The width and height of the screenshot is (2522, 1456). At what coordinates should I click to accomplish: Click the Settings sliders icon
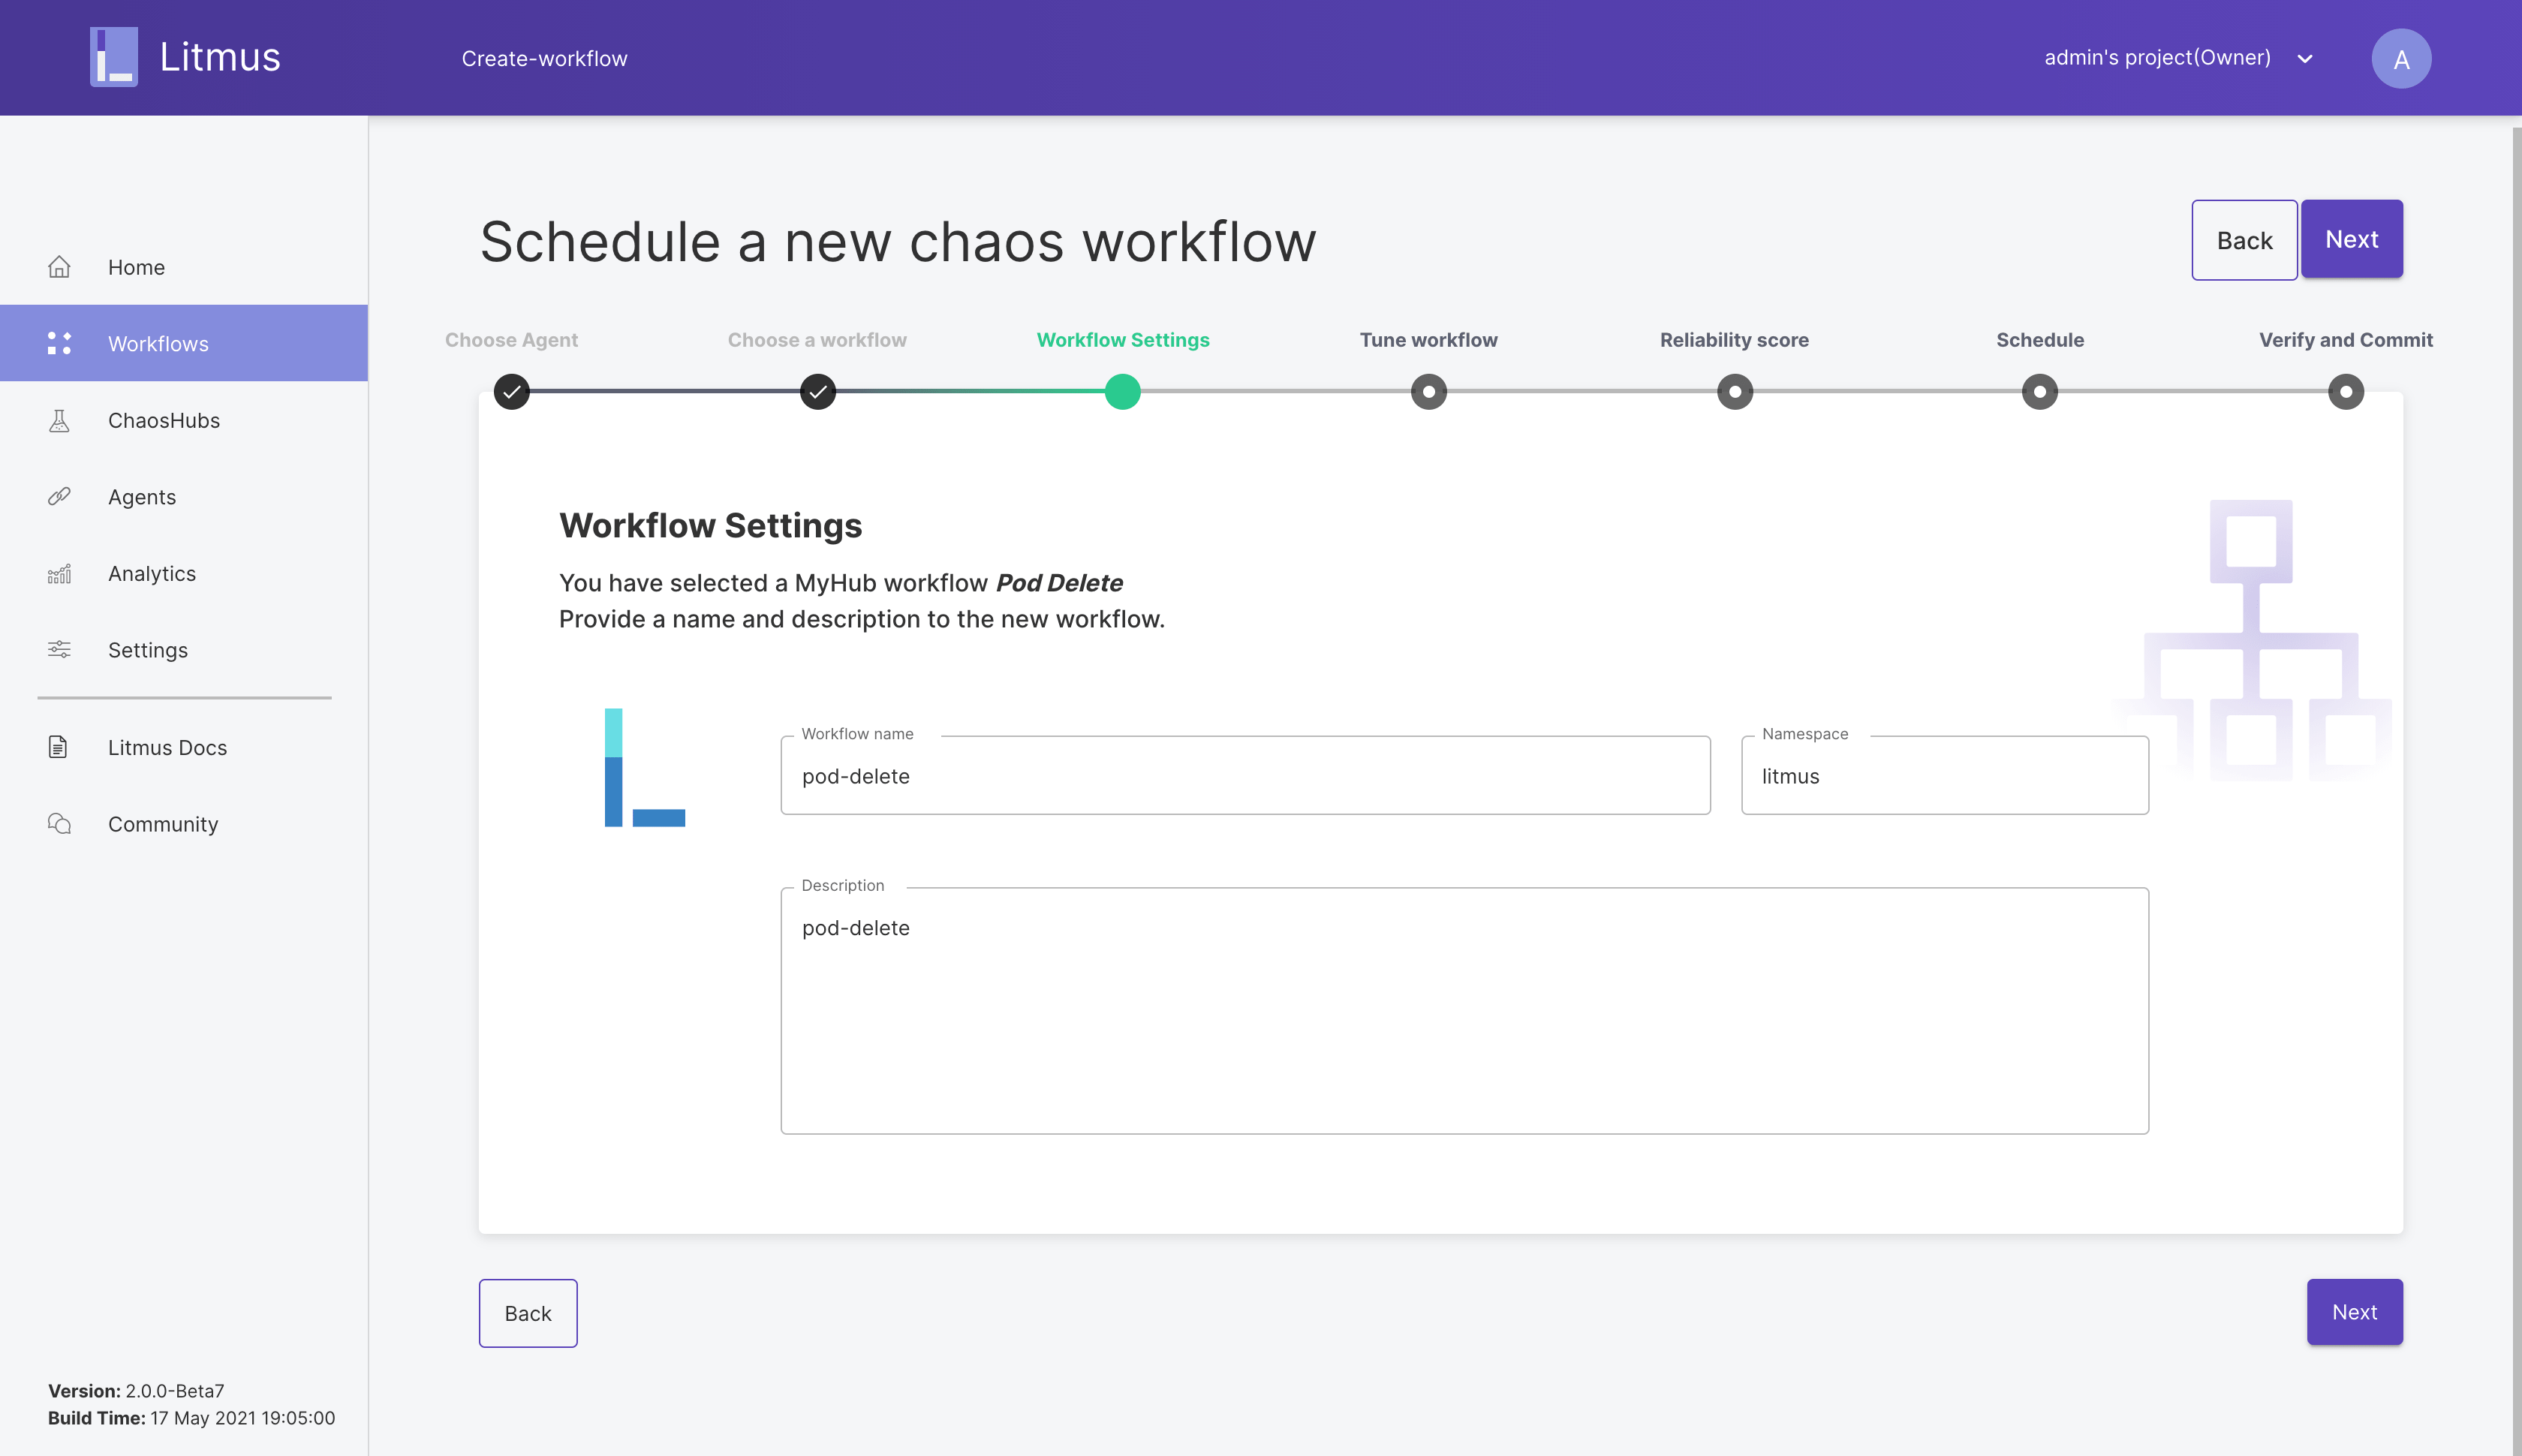59,649
